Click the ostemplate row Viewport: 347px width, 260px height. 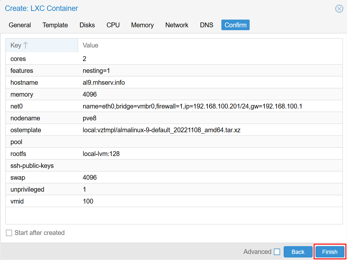point(173,130)
